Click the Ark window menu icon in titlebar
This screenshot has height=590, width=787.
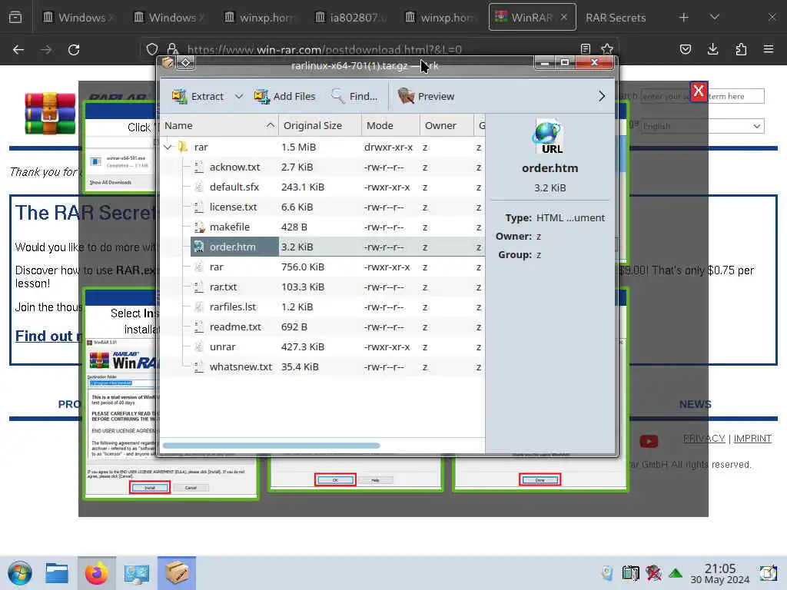(168, 63)
